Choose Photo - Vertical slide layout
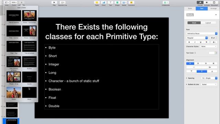This screenshot has width=220, height=124. pyautogui.click(x=29, y=31)
